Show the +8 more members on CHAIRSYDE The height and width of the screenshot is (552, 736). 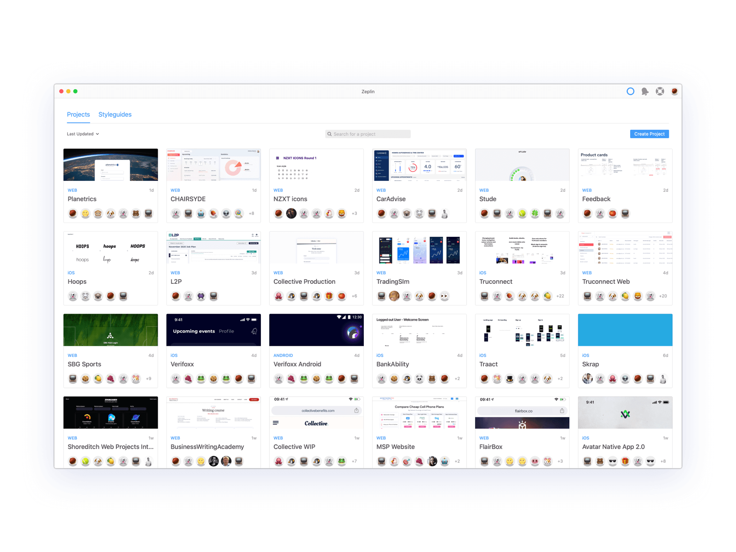pyautogui.click(x=252, y=213)
